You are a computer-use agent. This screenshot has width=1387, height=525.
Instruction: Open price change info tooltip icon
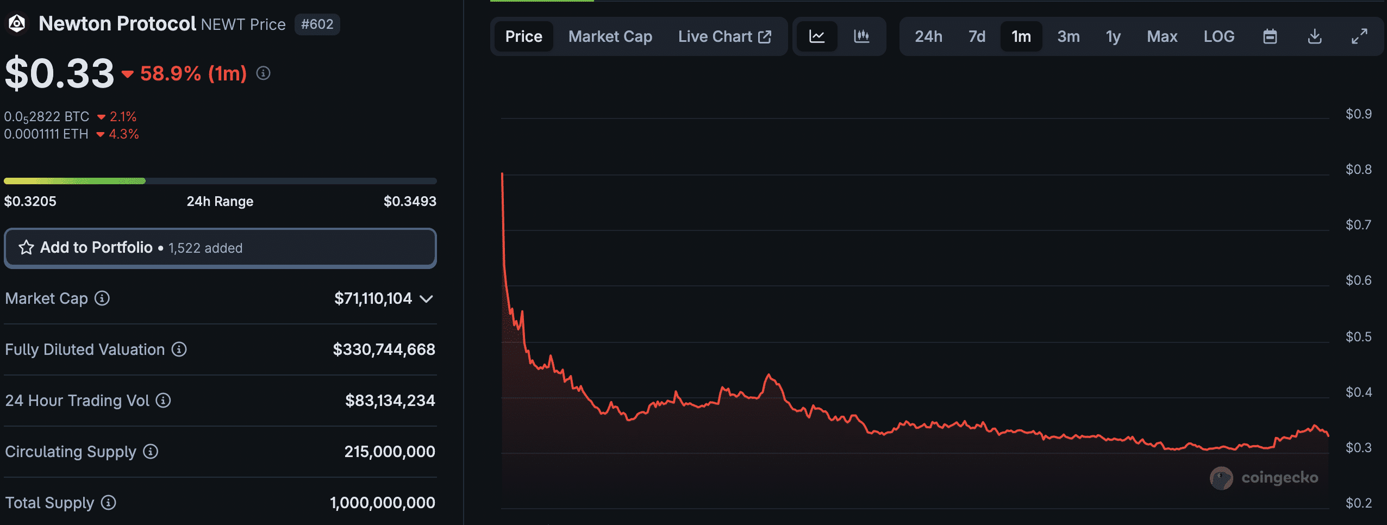[264, 73]
